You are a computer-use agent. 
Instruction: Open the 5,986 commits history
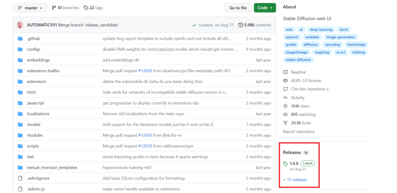coord(255,25)
